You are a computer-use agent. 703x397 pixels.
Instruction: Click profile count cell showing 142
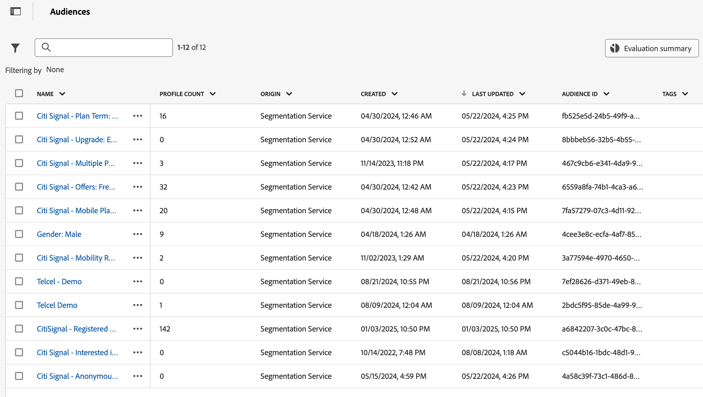pos(165,329)
